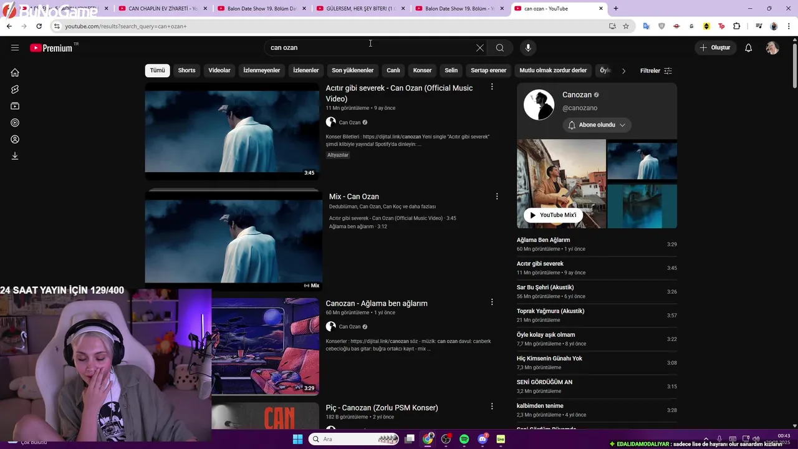Select the Canlı filter chip
This screenshot has width=798, height=449.
click(x=393, y=70)
